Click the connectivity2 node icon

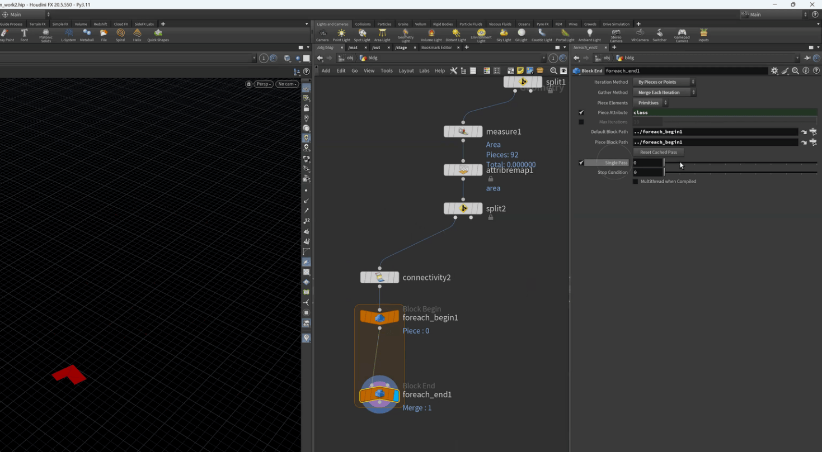point(379,277)
